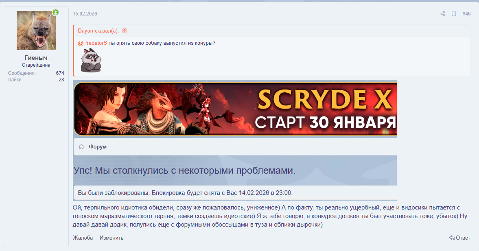Viewport: 479px width, 251px height.
Task: Open user profile Гиеныч
Action: pyautogui.click(x=36, y=58)
